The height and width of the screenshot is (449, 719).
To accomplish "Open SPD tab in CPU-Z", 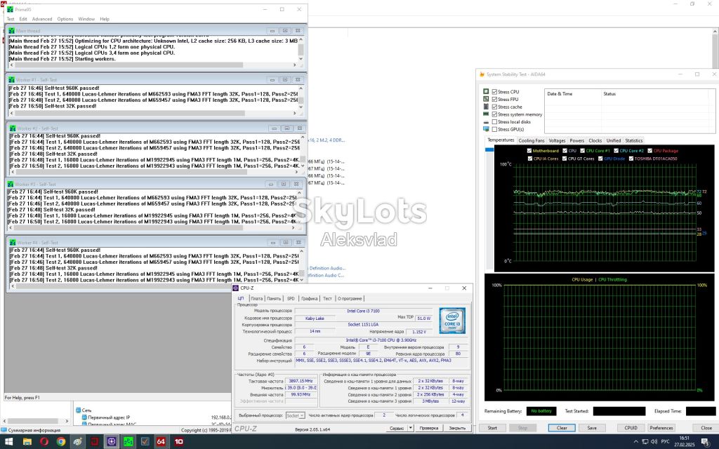I will click(x=291, y=299).
